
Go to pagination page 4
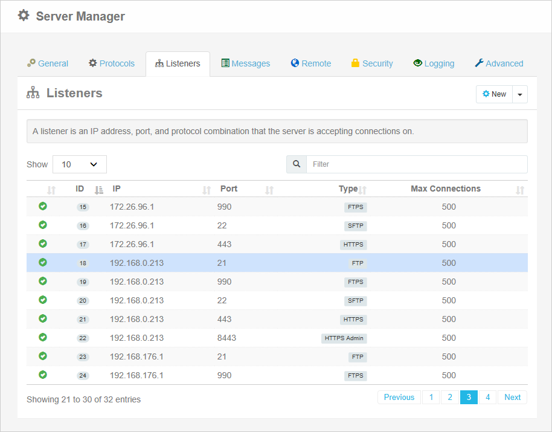coord(487,397)
